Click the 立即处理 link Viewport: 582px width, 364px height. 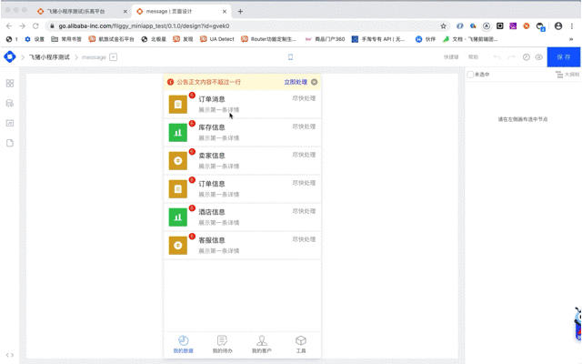tap(296, 82)
